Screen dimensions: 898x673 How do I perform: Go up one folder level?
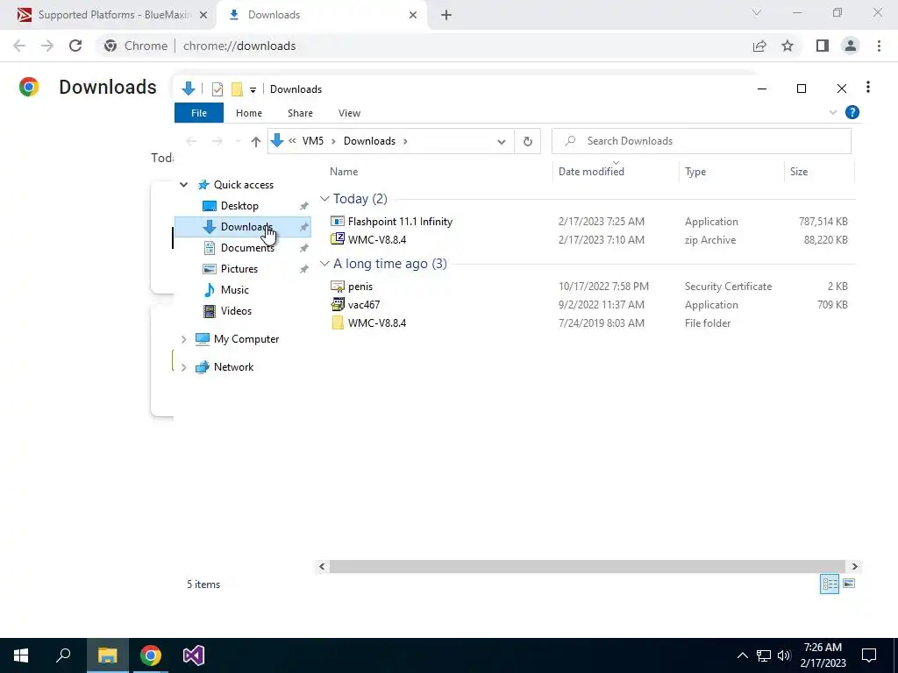pyautogui.click(x=255, y=141)
